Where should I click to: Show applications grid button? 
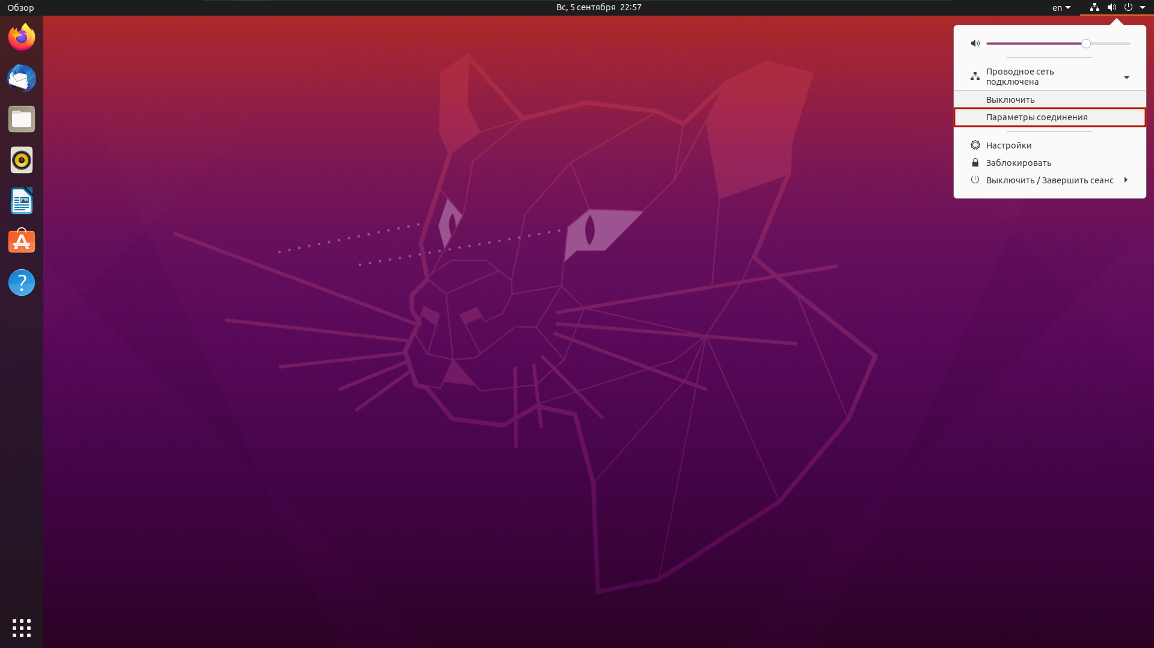[22, 628]
